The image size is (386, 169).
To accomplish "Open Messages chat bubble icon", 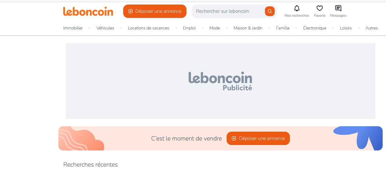I will pyautogui.click(x=338, y=8).
